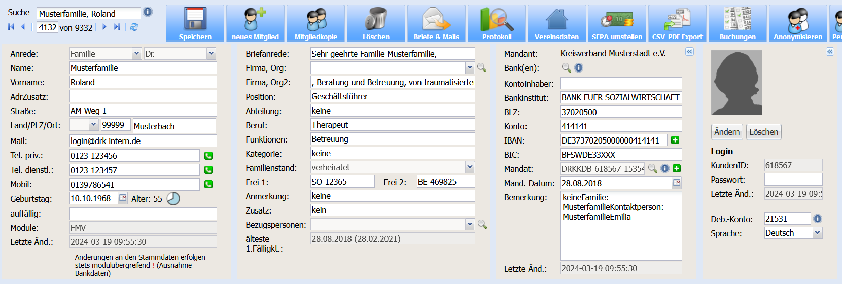Open Buchungen toolbar button
Screen dimensions: 842x284
pos(738,23)
